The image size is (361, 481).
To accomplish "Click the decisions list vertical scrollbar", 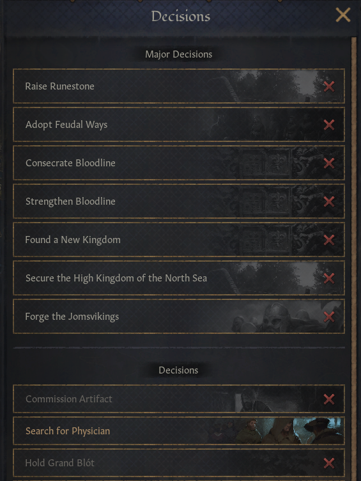I will tap(354, 258).
